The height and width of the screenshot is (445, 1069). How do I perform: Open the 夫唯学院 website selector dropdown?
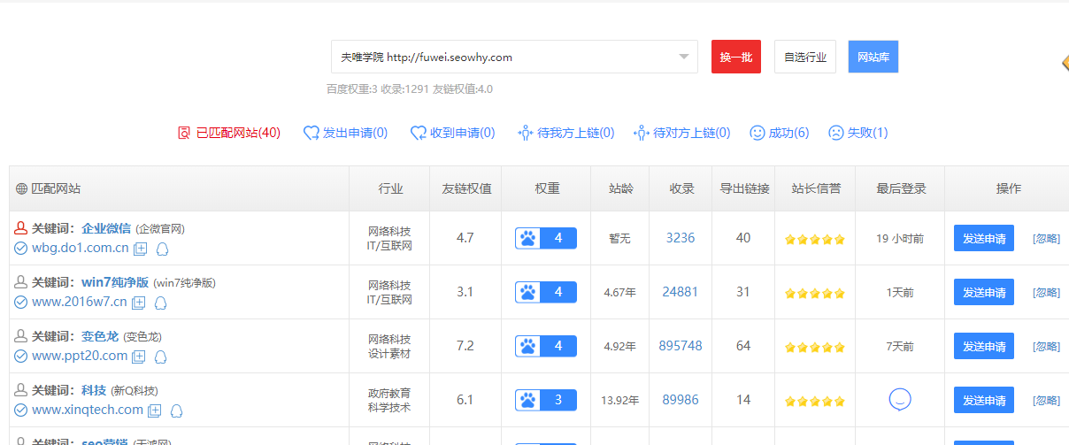point(514,57)
